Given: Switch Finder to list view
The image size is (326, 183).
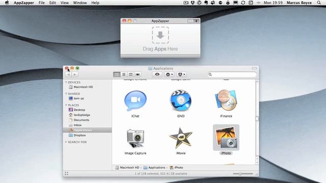Looking at the screenshot, I should click(x=124, y=74).
